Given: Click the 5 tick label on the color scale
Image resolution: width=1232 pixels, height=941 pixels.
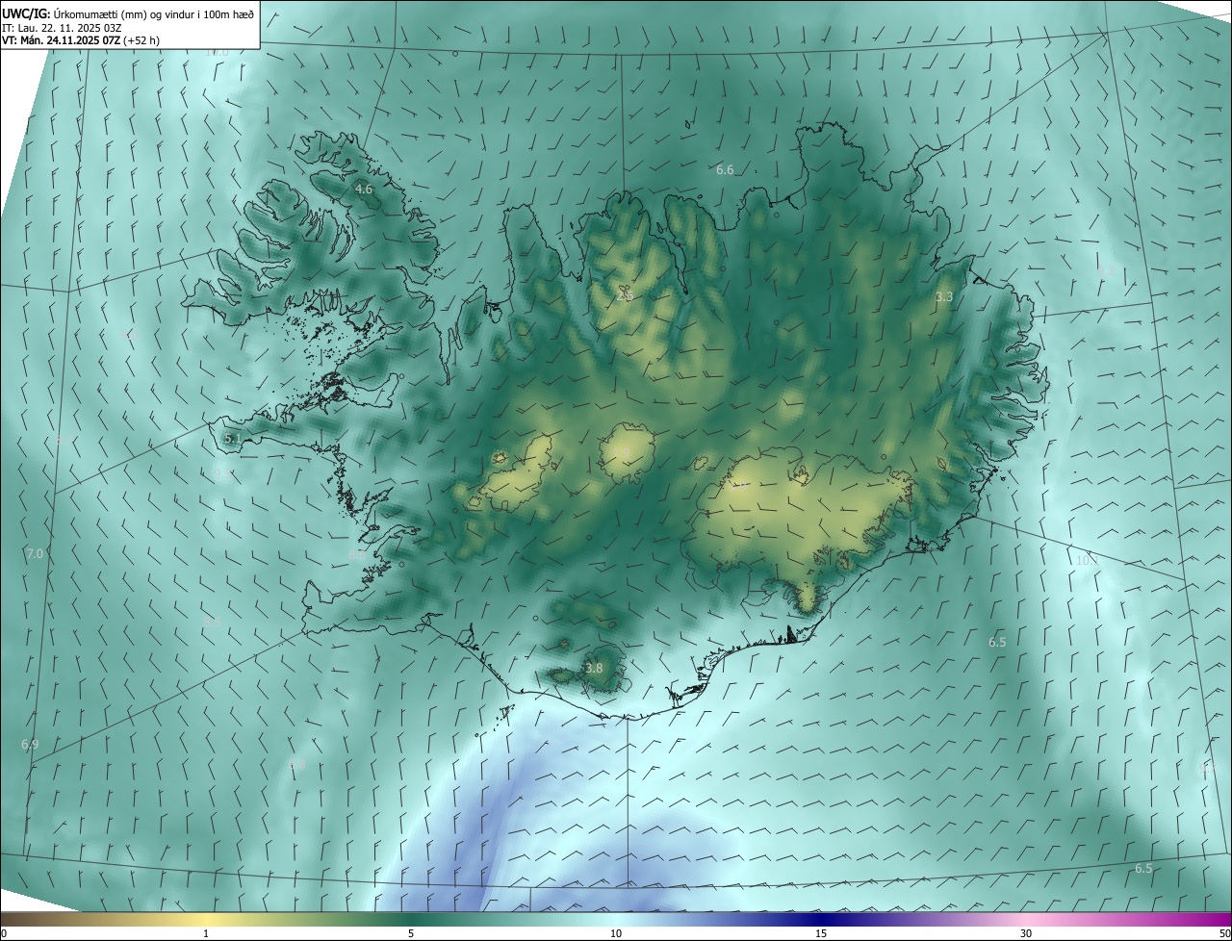Looking at the screenshot, I should [x=411, y=933].
